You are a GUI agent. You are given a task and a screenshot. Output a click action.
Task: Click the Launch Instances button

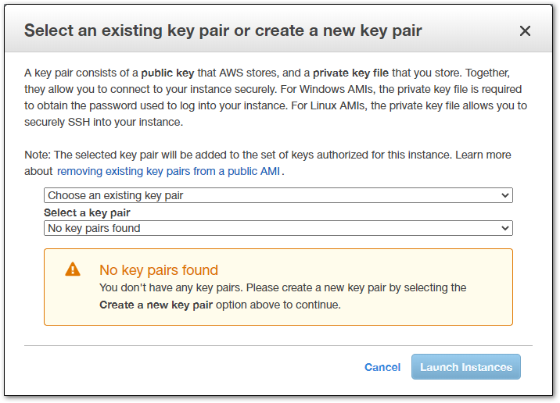point(465,366)
